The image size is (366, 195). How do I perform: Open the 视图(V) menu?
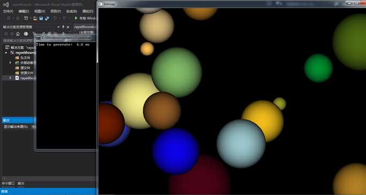click(40, 11)
